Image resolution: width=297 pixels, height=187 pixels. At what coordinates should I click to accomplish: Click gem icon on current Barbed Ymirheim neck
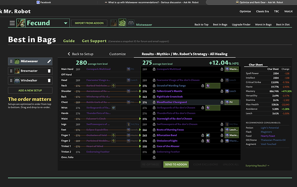[x=114, y=86]
